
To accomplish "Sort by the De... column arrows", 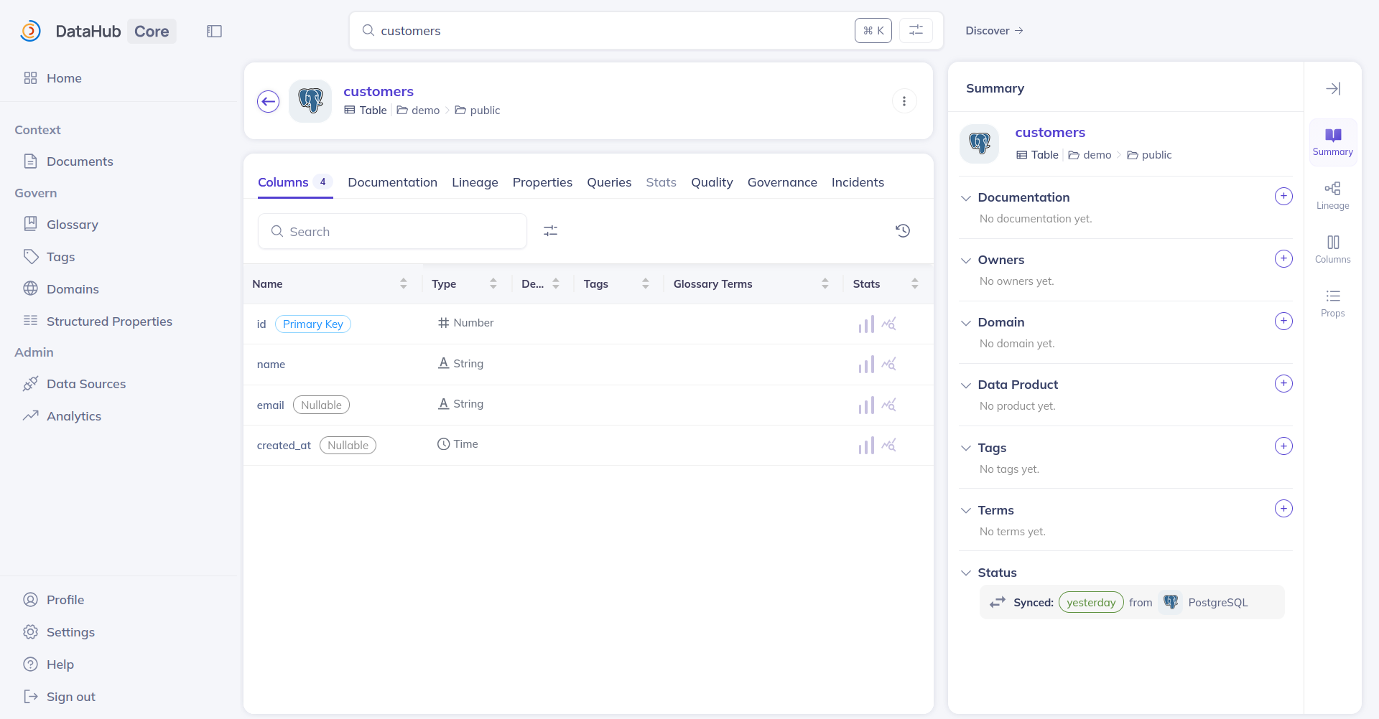I will click(556, 284).
